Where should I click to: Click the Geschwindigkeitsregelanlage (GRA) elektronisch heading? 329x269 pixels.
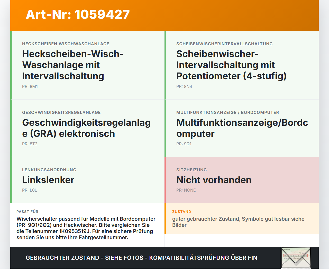[86, 128]
